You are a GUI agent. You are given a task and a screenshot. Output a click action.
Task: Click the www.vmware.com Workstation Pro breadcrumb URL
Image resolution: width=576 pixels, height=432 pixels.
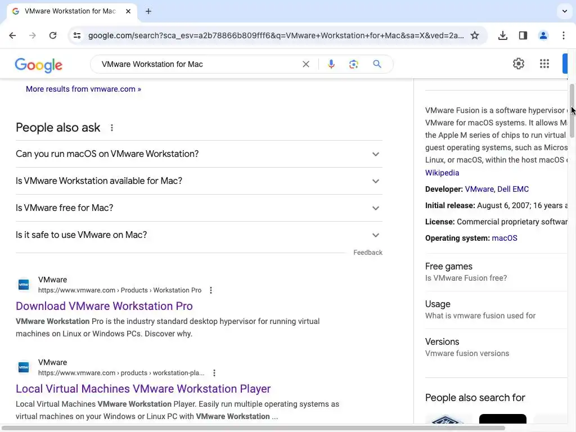pos(120,290)
